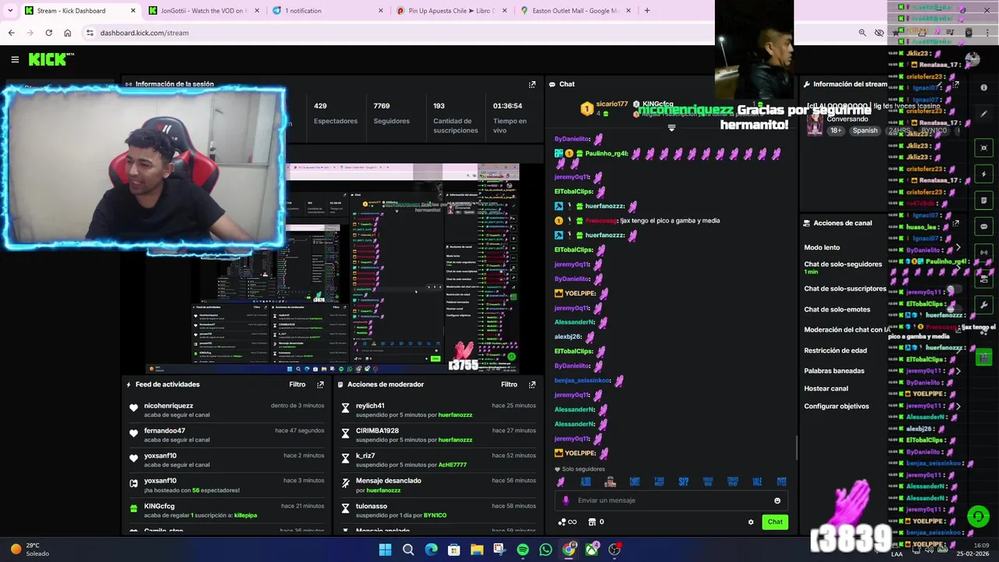
Task: Open chat settings gear icon
Action: point(751,522)
